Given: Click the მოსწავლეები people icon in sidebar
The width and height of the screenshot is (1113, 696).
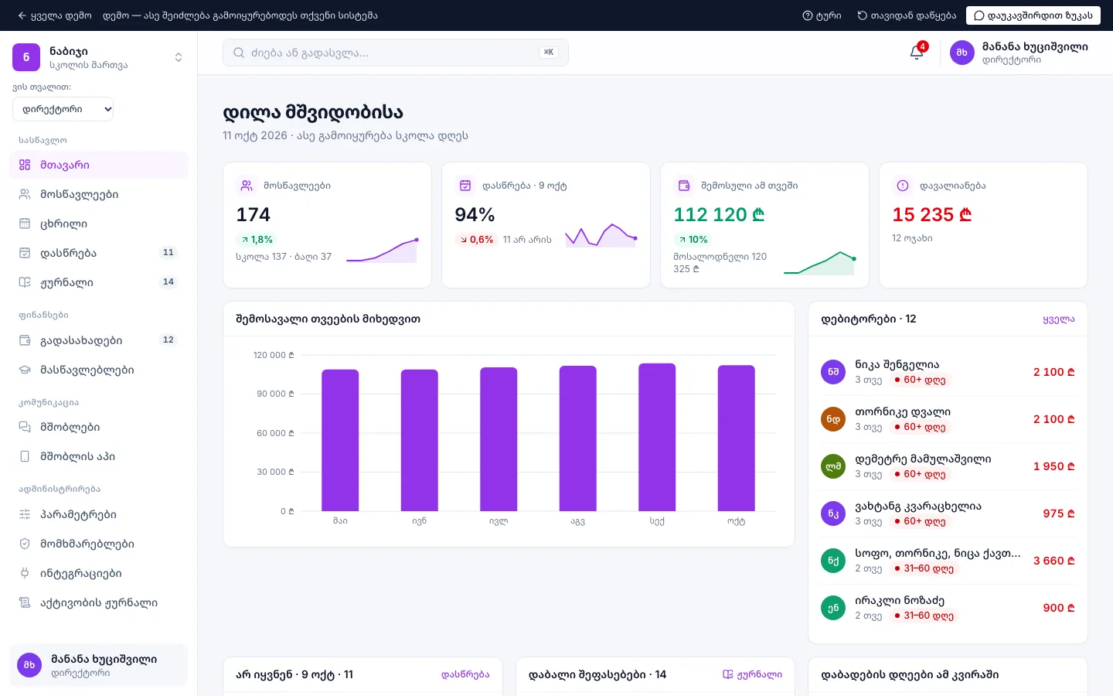Looking at the screenshot, I should pos(25,194).
